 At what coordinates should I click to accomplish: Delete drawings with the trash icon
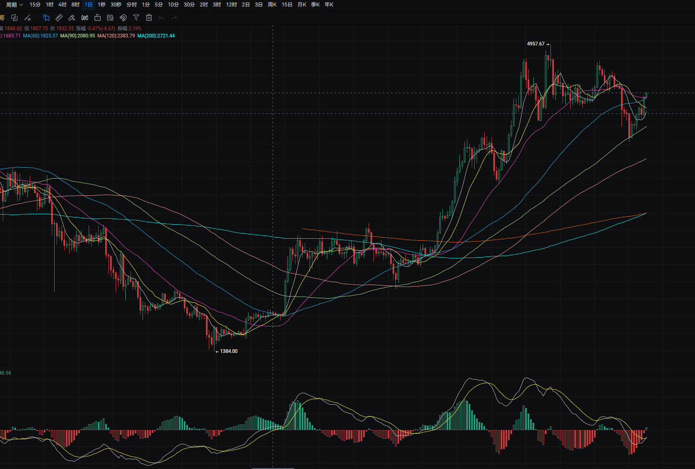pos(149,18)
